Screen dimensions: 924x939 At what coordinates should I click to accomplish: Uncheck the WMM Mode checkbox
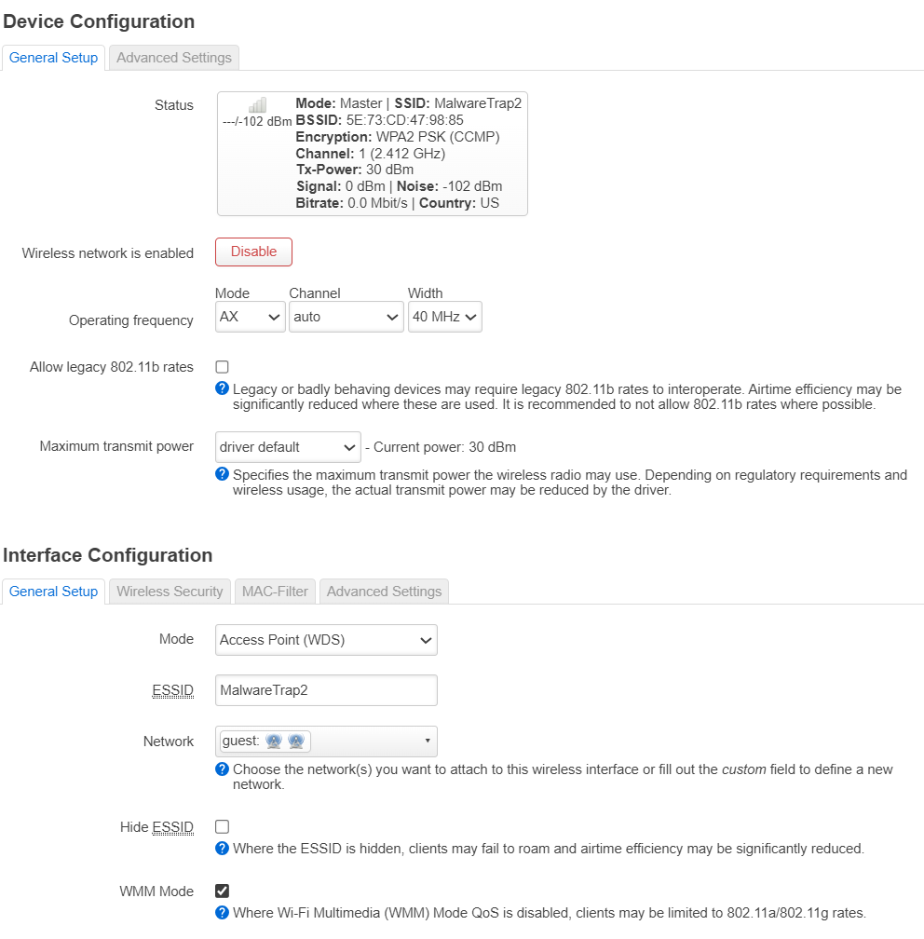[x=223, y=891]
